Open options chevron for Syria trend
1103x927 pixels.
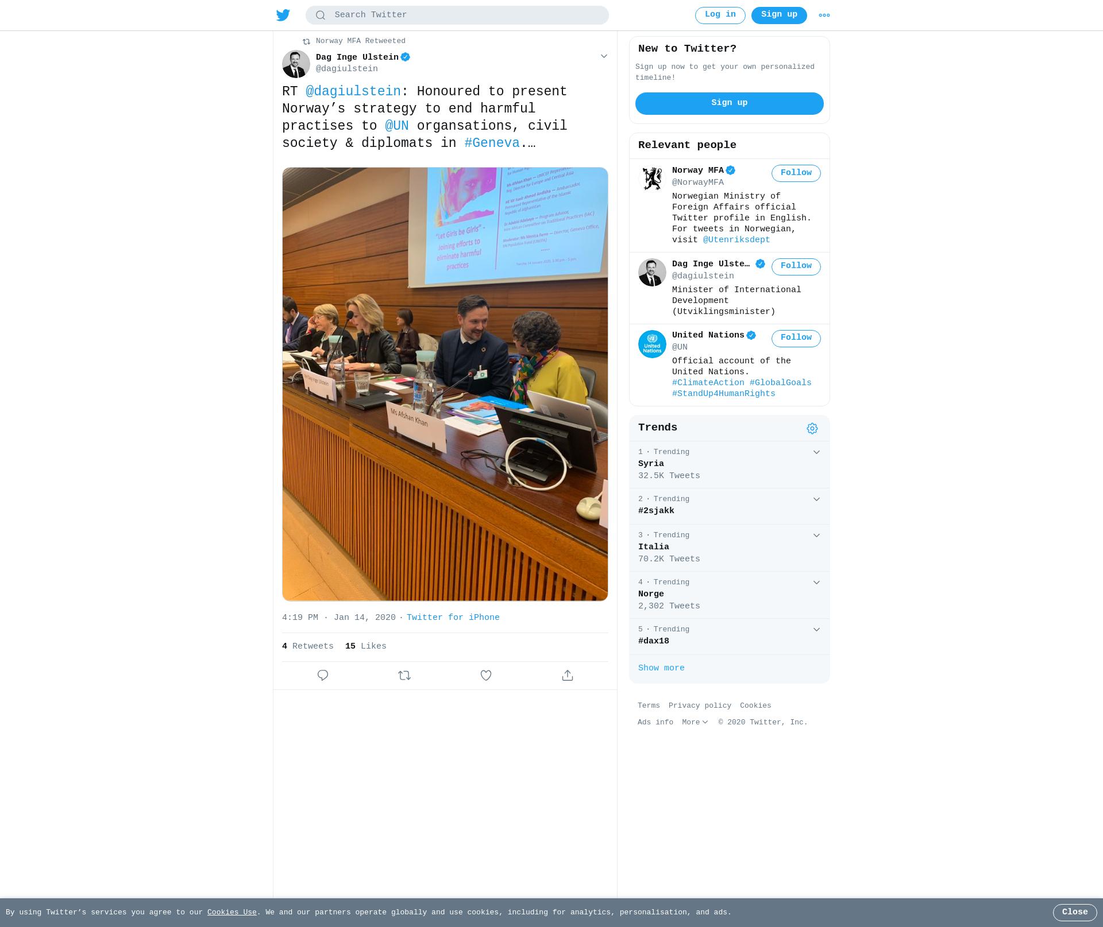tap(816, 452)
